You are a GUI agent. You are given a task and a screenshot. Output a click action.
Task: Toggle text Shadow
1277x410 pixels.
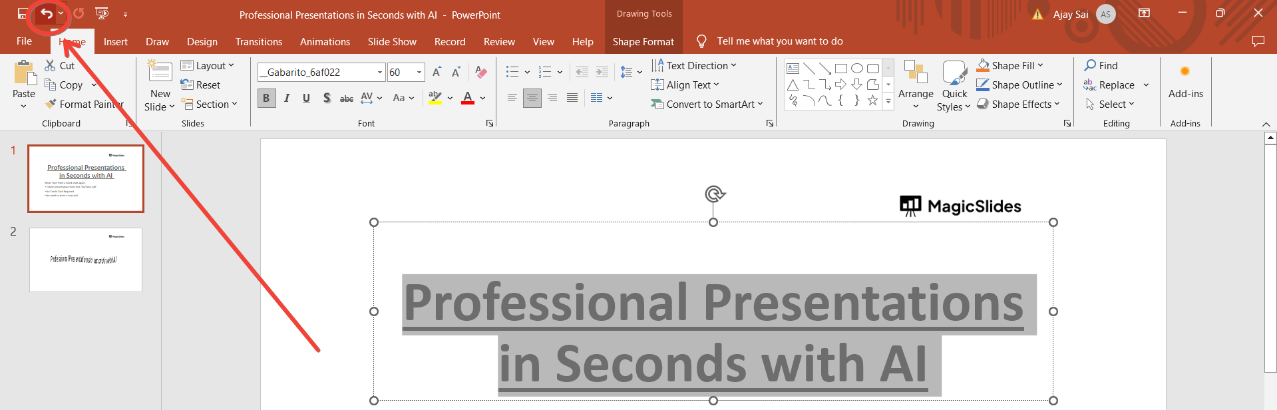click(326, 98)
